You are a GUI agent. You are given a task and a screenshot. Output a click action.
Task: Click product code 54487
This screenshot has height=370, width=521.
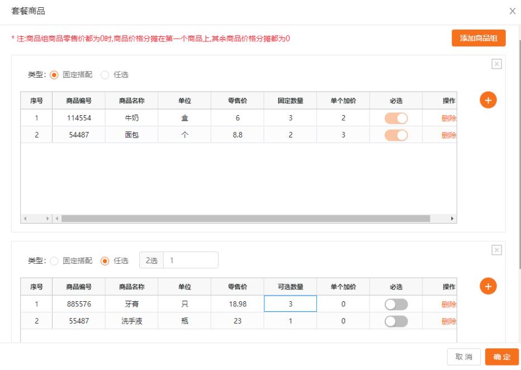[79, 135]
